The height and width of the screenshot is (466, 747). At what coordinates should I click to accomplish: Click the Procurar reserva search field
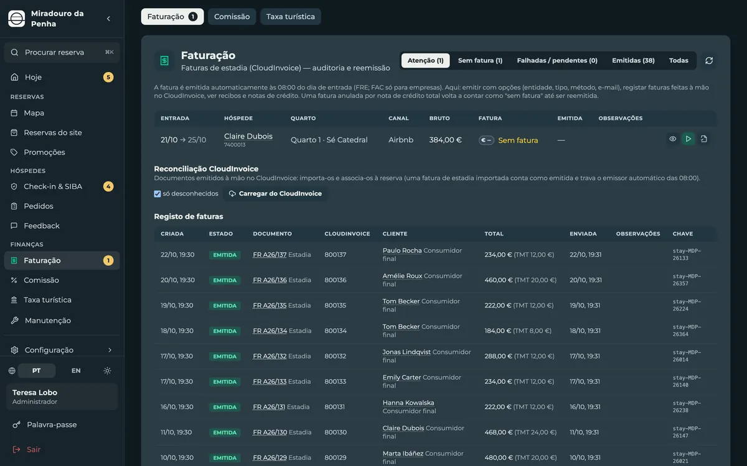click(62, 52)
